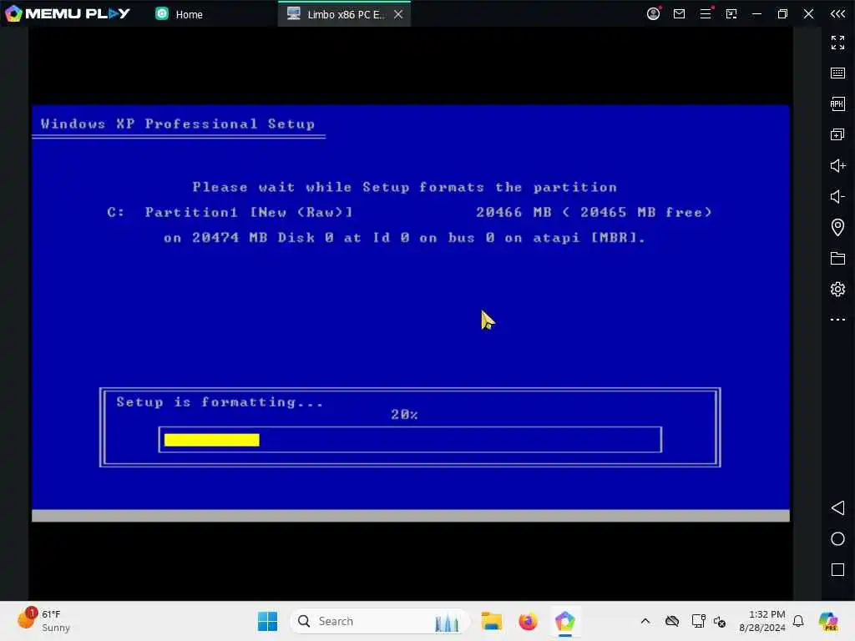Click the 20% progress value
Image resolution: width=855 pixels, height=641 pixels.
(404, 415)
